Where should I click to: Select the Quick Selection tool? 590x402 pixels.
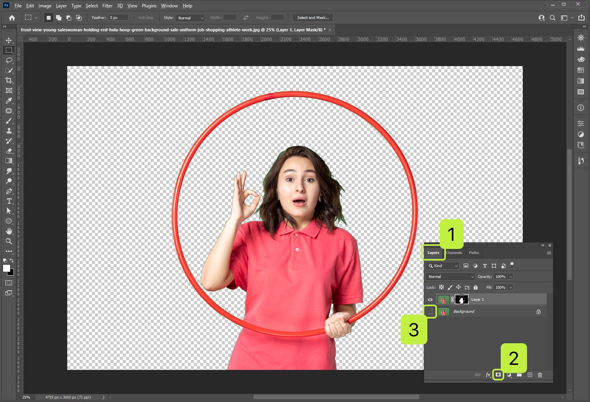pos(9,70)
